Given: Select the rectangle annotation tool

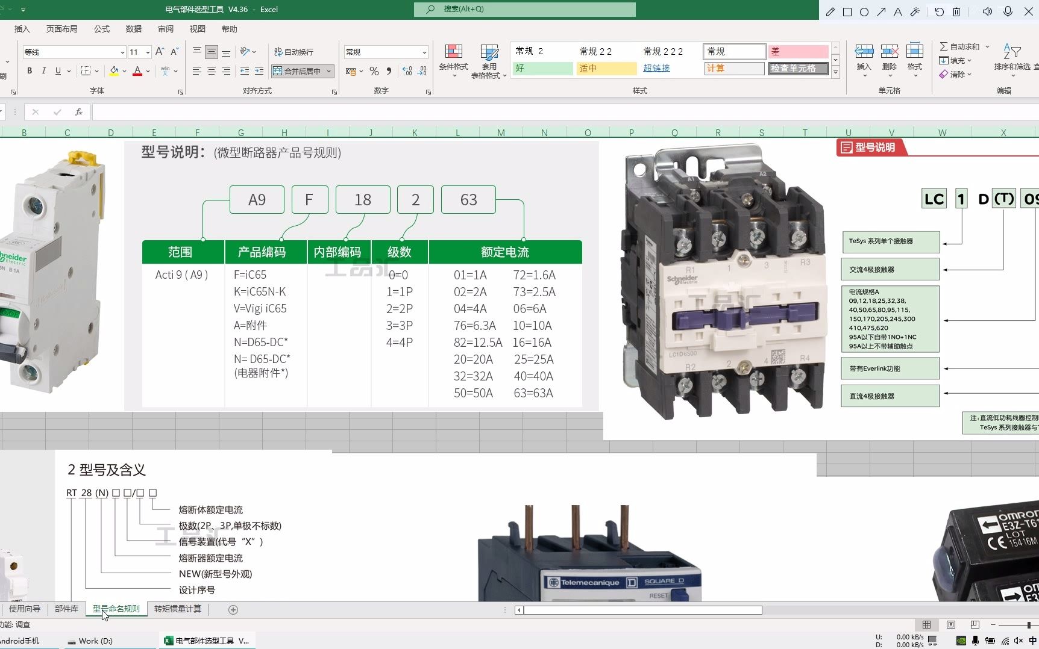Looking at the screenshot, I should [847, 11].
